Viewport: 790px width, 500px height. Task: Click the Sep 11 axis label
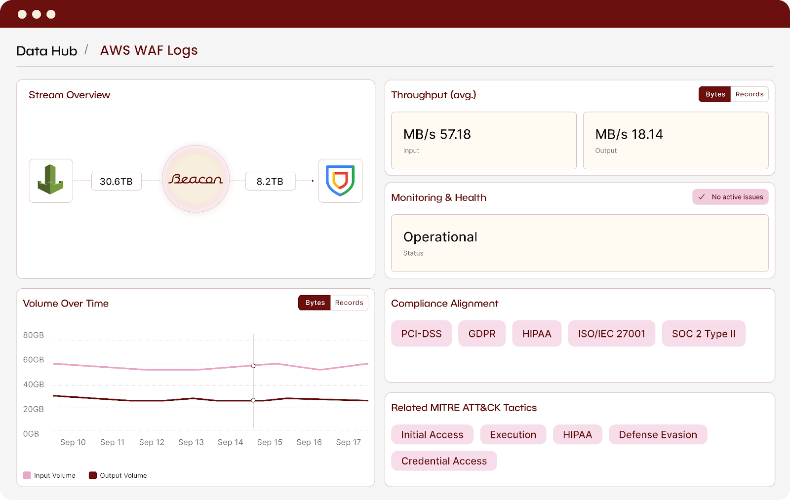pos(112,442)
